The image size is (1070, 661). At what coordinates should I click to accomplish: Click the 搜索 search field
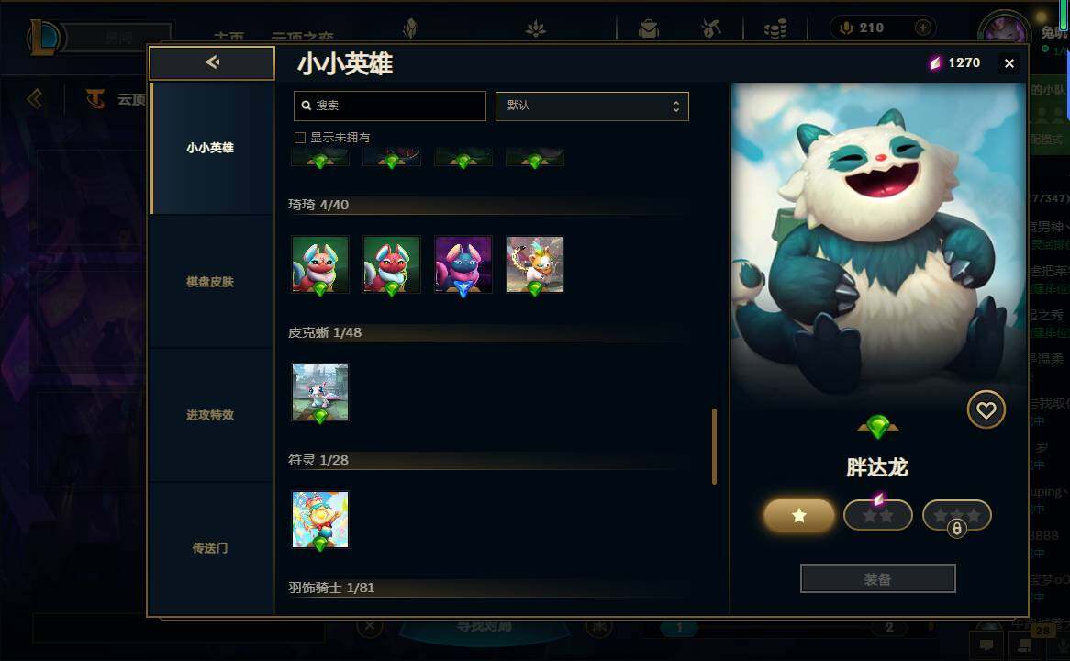(390, 106)
